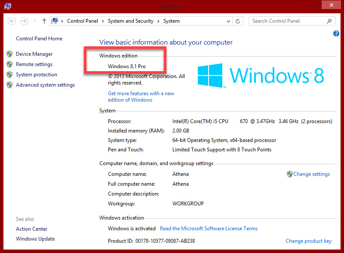344x253 pixels.
Task: Expand the chevron after System and Security
Action: point(158,21)
